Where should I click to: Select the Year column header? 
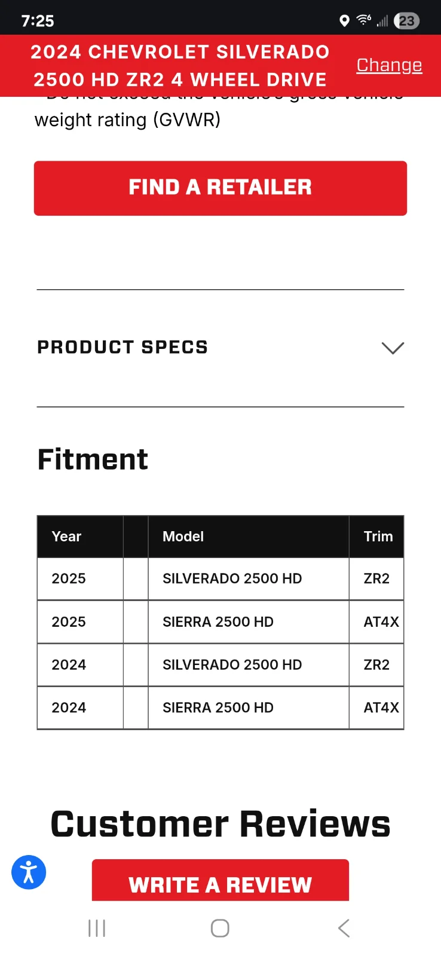point(67,537)
